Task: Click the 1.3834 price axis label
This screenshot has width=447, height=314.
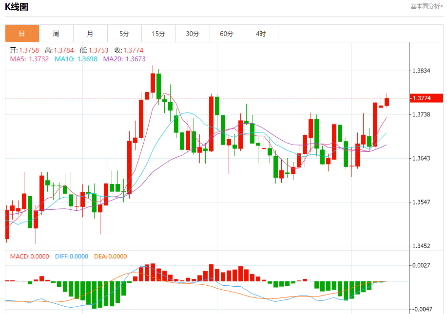Action: point(421,71)
